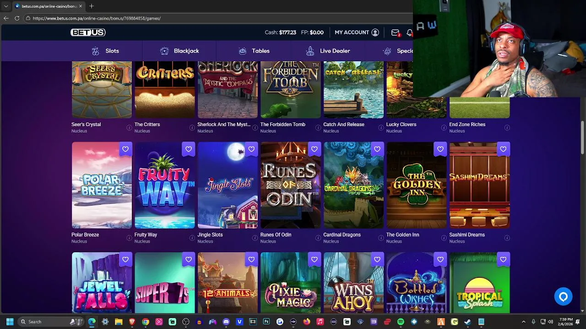This screenshot has width=586, height=329.
Task: Open the Live Dealer category tab
Action: coord(329,51)
